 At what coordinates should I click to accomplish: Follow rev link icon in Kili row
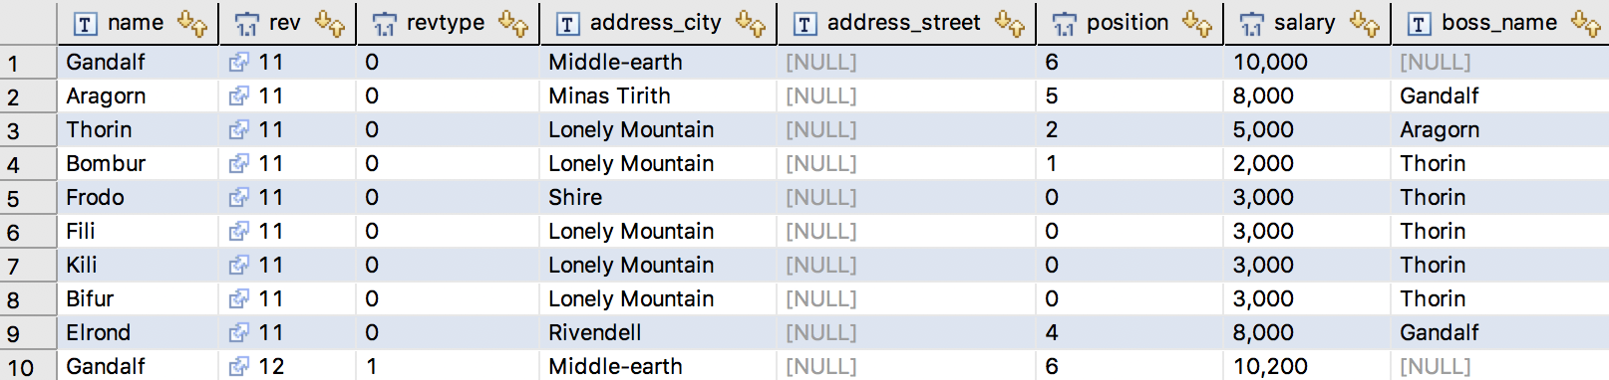(238, 266)
